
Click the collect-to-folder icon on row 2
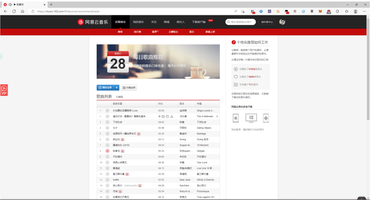pyautogui.click(x=163, y=116)
